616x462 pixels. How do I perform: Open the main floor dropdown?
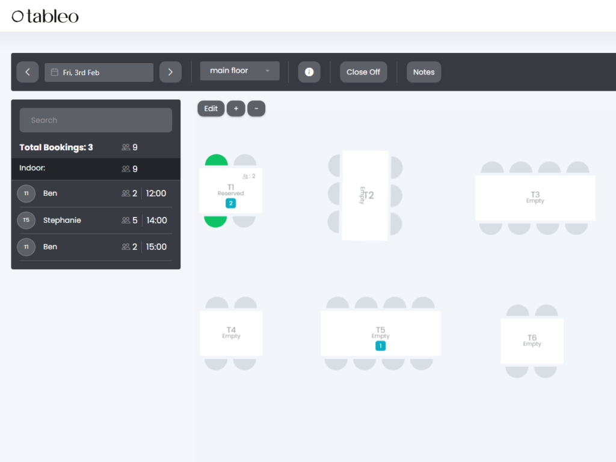tap(239, 71)
